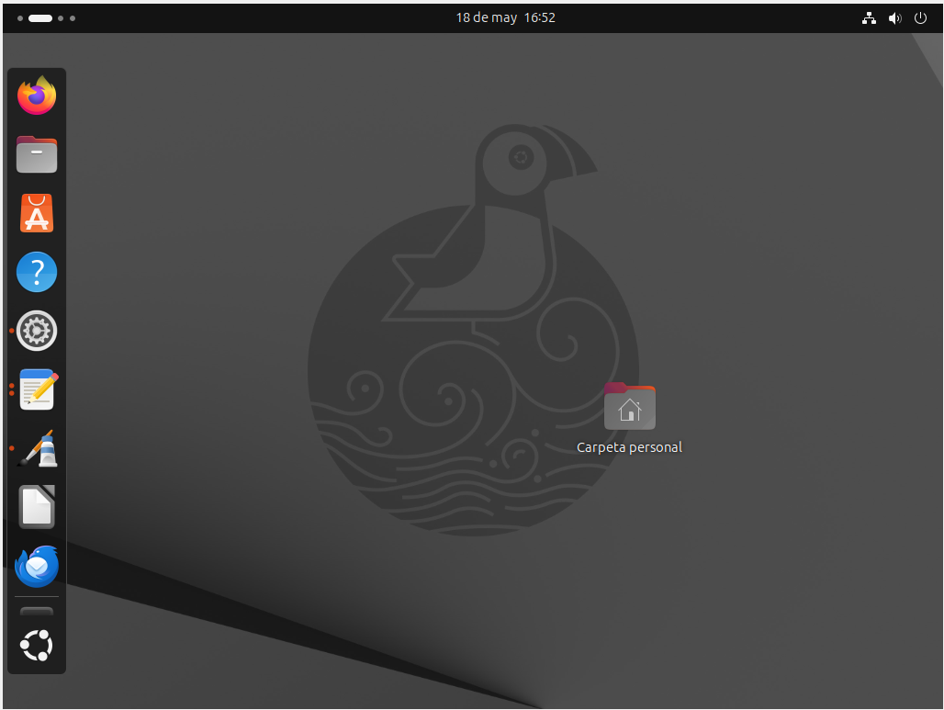Click the partially hidden dock icon

(37, 612)
